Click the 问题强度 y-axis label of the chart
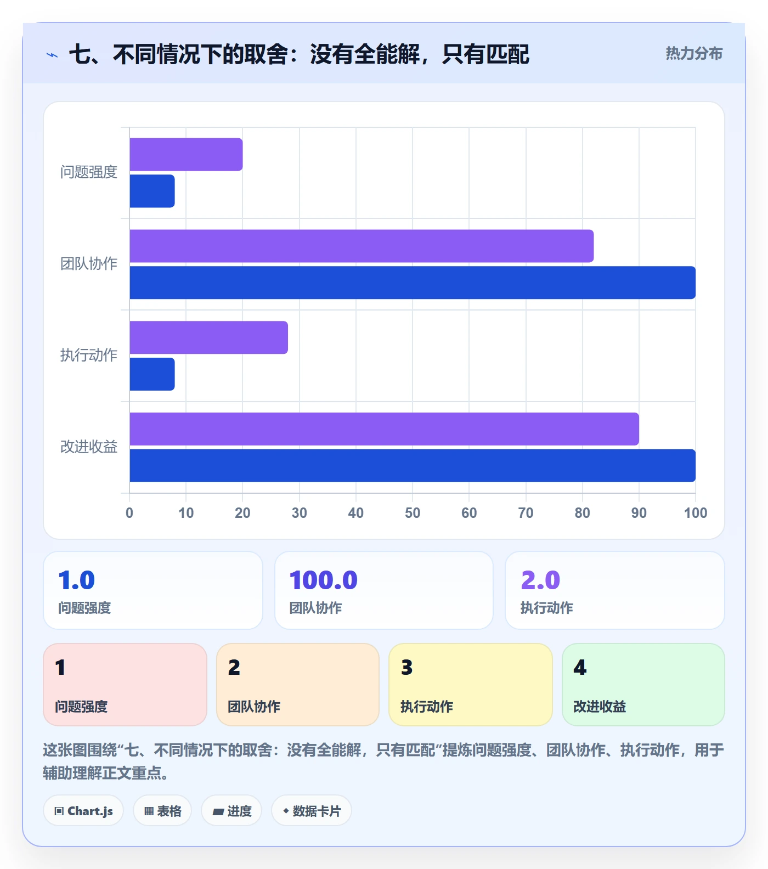Screen dimensions: 768x869 pos(89,172)
